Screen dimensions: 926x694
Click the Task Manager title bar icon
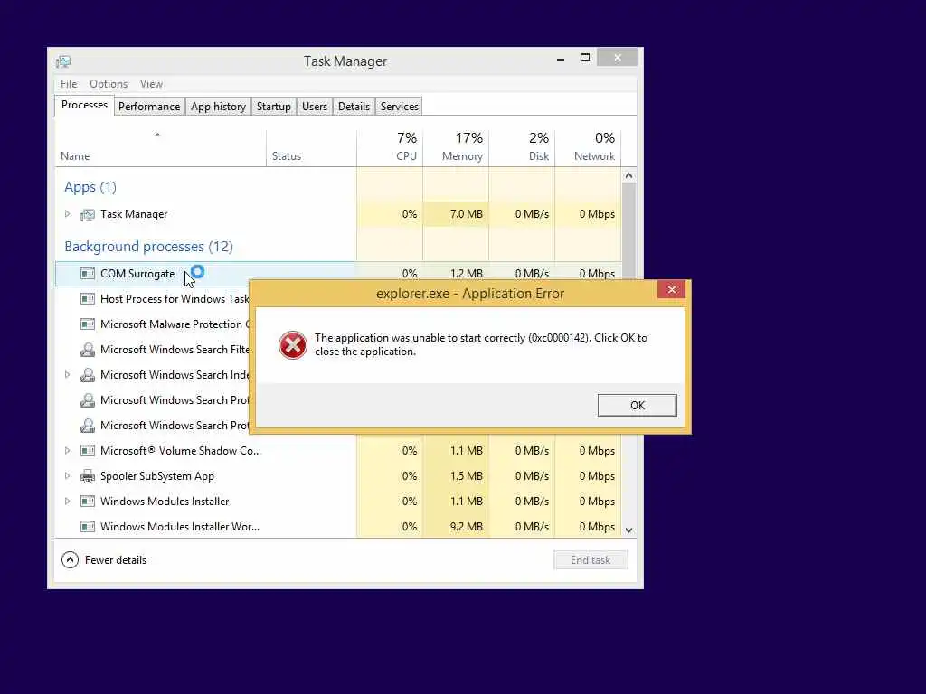63,61
